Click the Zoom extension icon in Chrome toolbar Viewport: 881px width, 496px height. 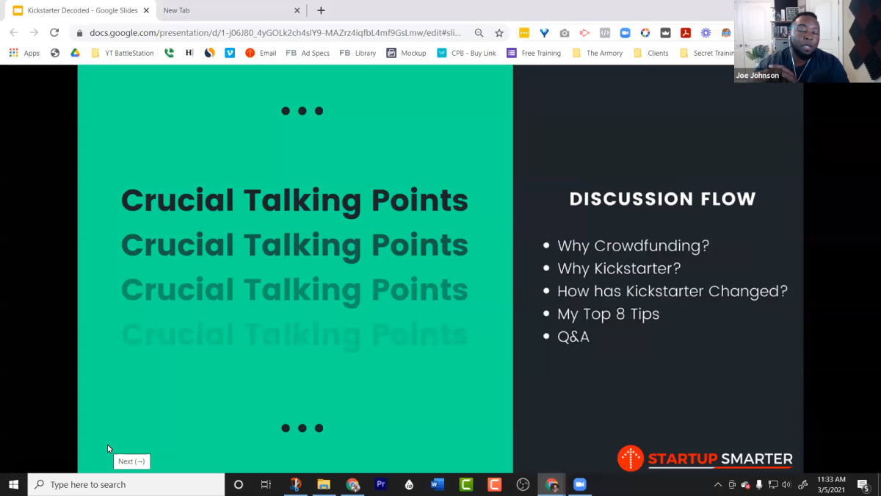coord(625,32)
